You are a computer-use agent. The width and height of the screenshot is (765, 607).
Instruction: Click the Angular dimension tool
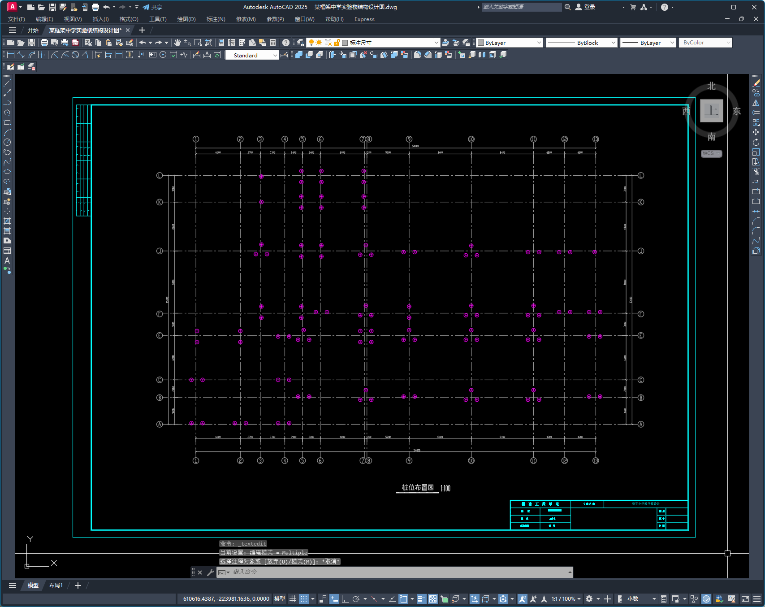coord(85,55)
